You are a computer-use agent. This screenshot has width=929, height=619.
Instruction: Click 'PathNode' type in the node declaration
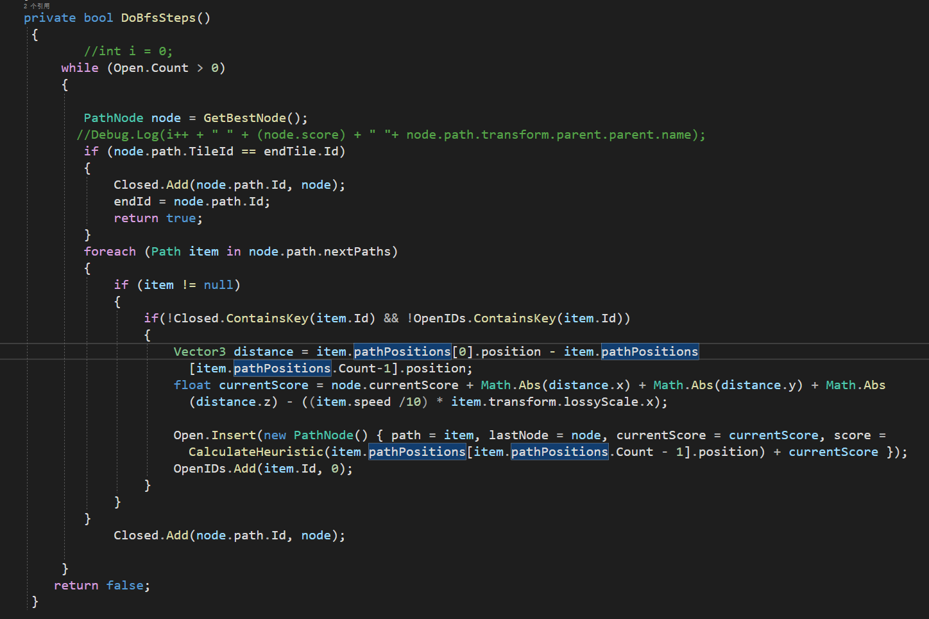[x=114, y=118]
